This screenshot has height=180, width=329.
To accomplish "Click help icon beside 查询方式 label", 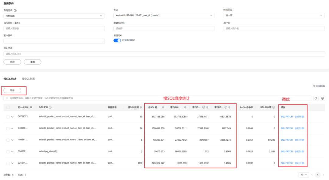I will pyautogui.click(x=15, y=10).
